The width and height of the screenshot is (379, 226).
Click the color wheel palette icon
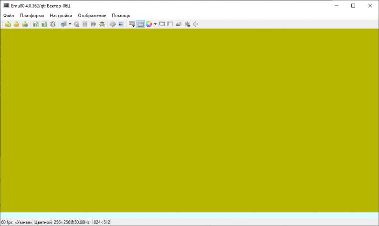[x=149, y=24]
